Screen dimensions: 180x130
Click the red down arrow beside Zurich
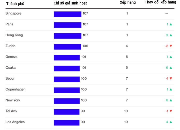coord(171,46)
